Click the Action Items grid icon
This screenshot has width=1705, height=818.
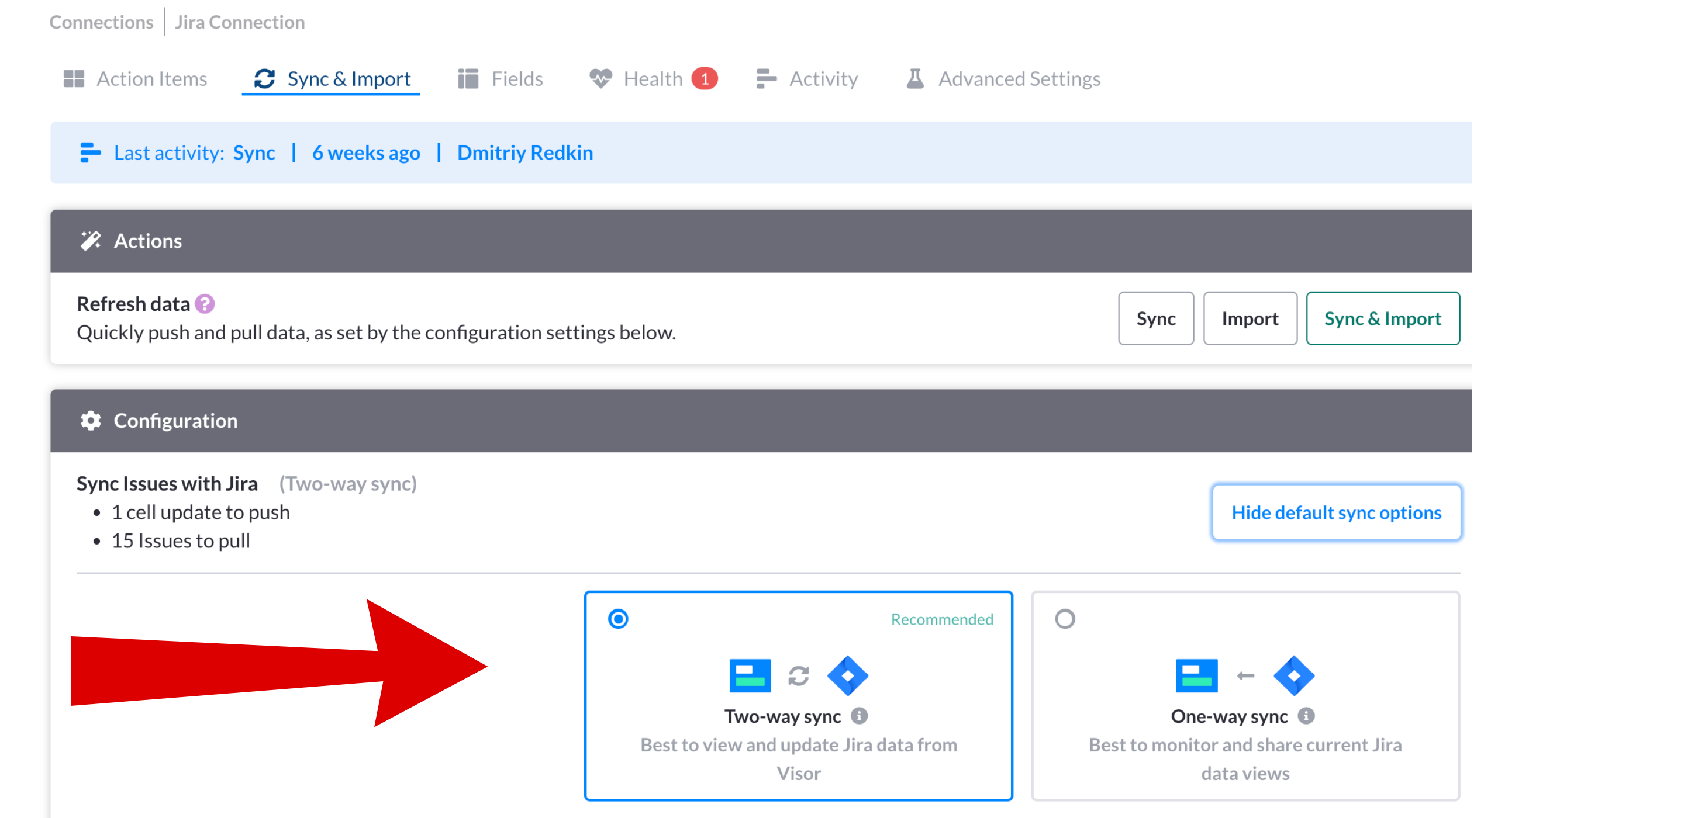(74, 79)
